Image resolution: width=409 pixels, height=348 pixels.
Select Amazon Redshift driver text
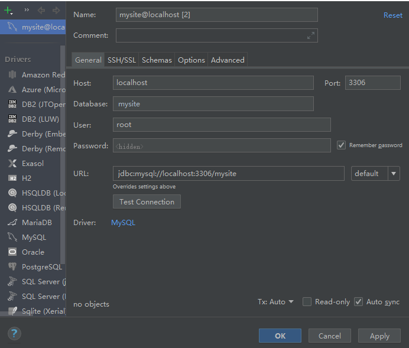point(43,75)
